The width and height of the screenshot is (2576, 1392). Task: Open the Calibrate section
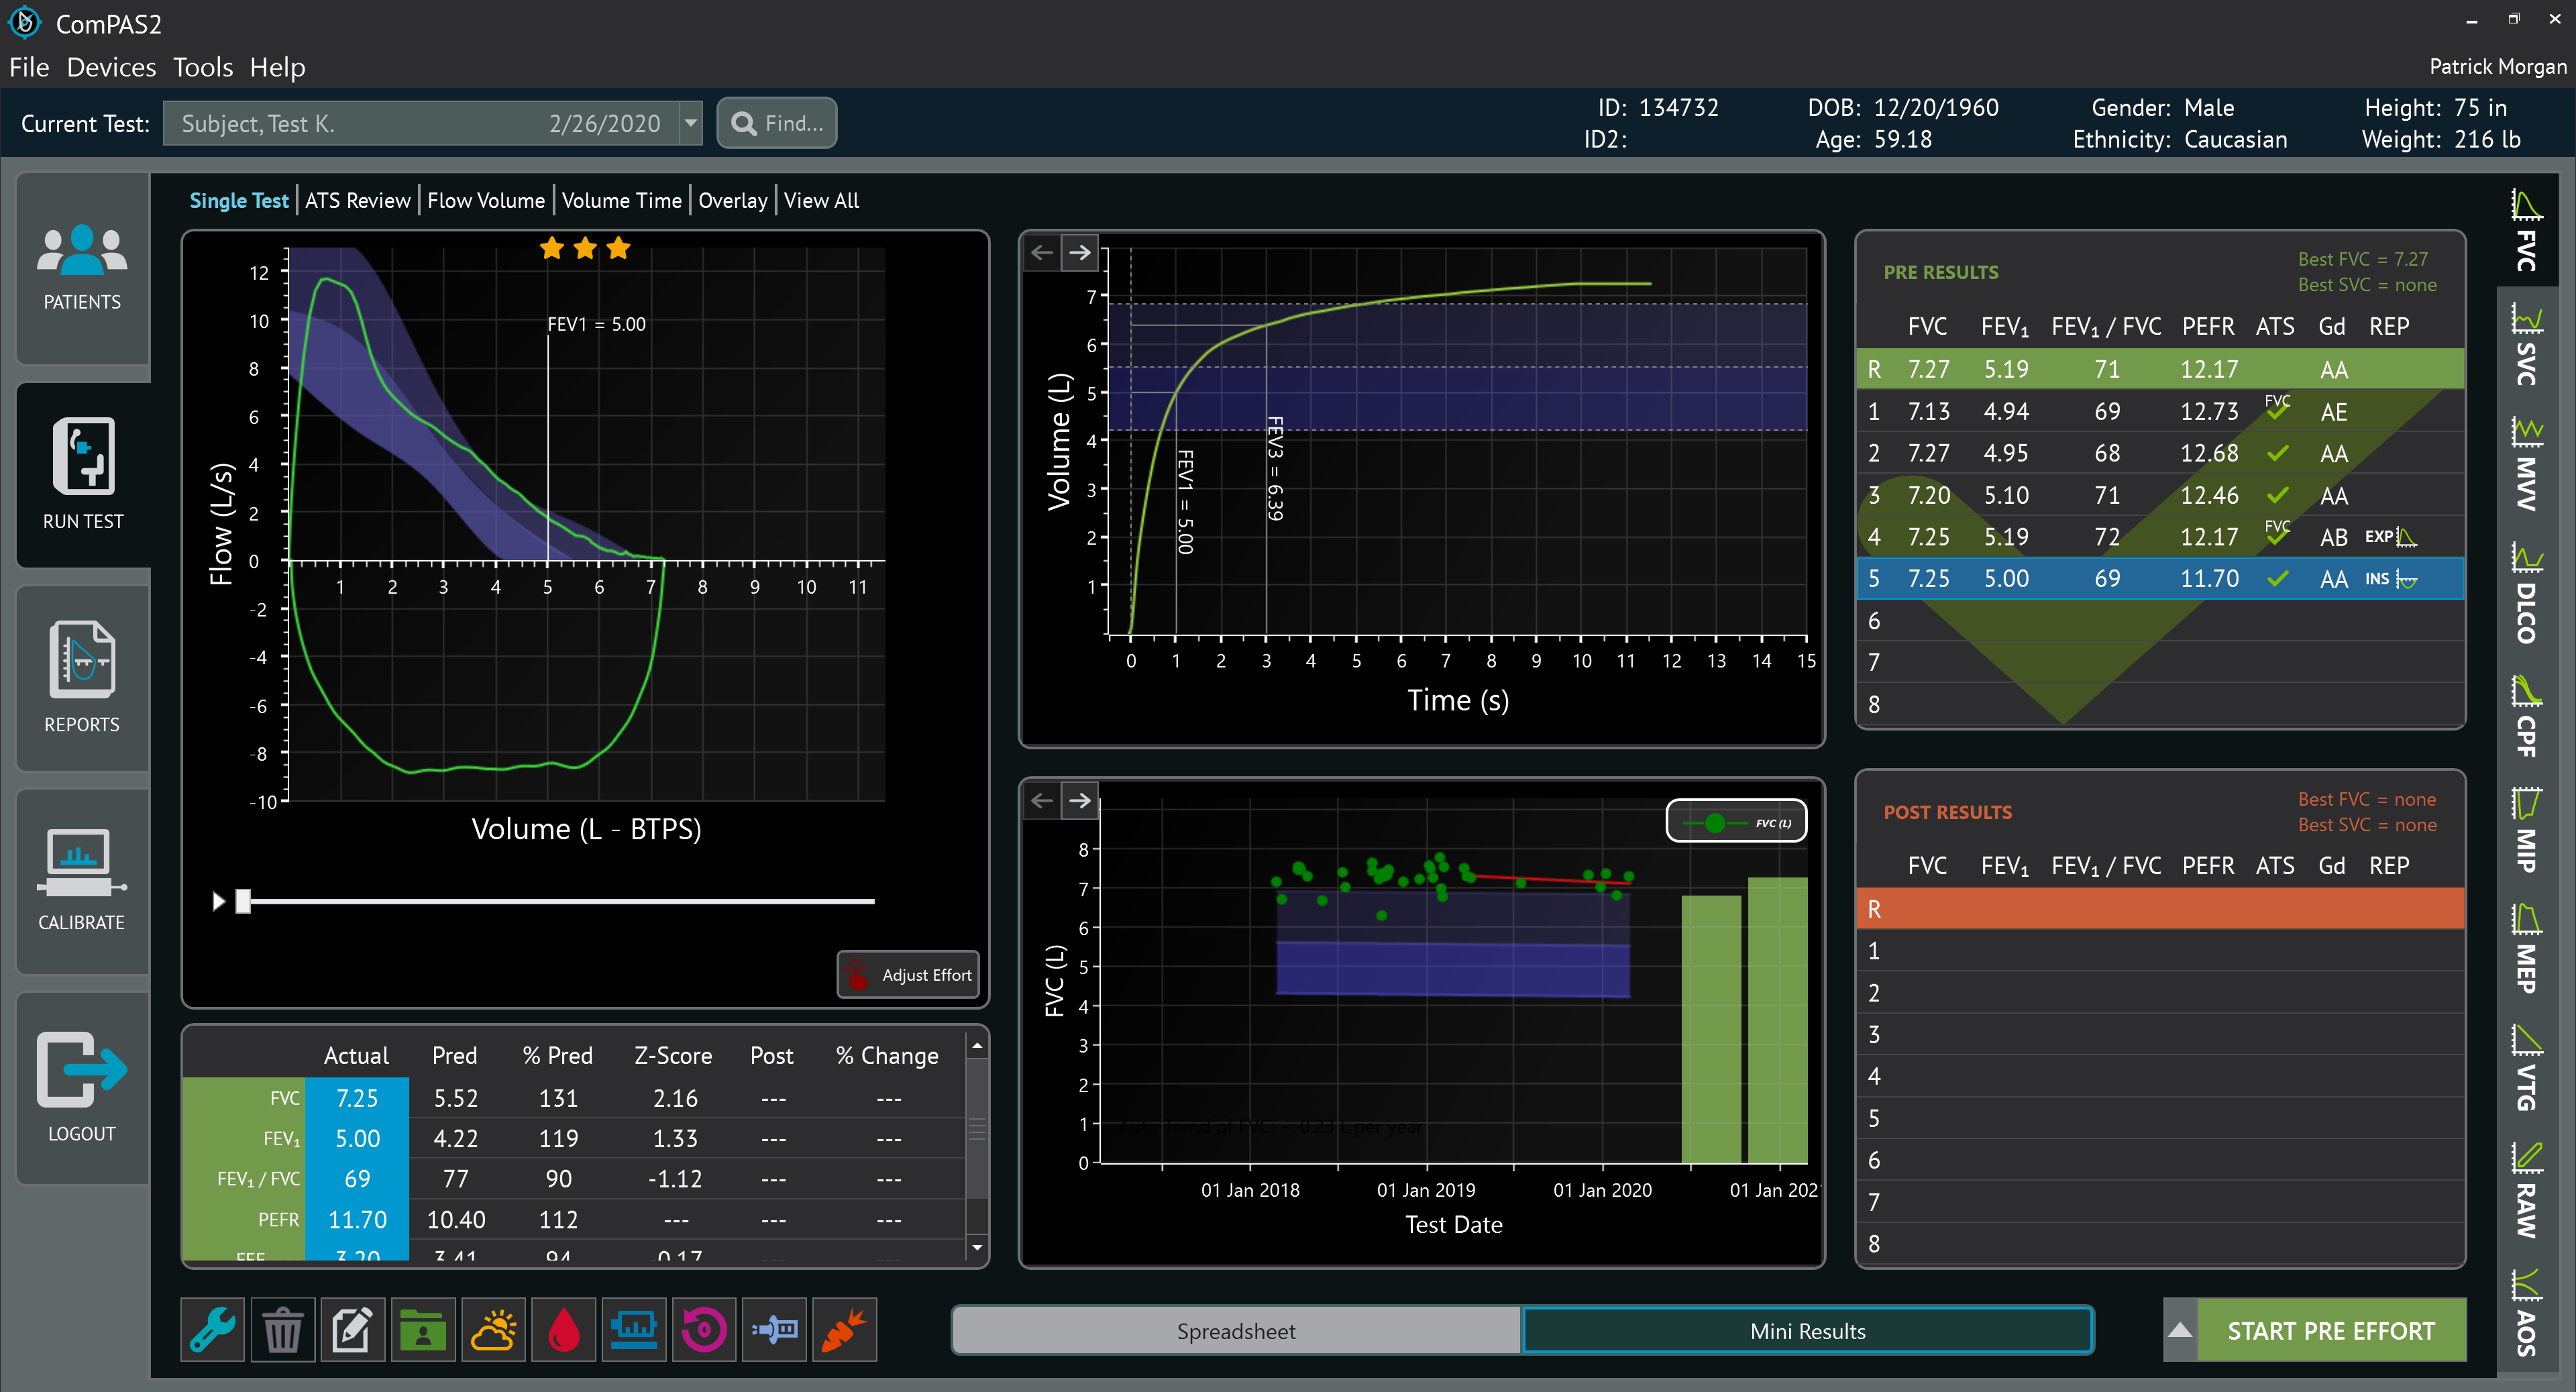[x=83, y=880]
